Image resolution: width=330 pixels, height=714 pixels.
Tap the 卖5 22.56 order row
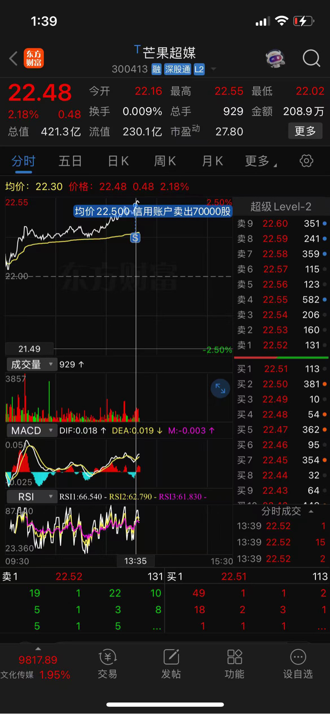281,285
